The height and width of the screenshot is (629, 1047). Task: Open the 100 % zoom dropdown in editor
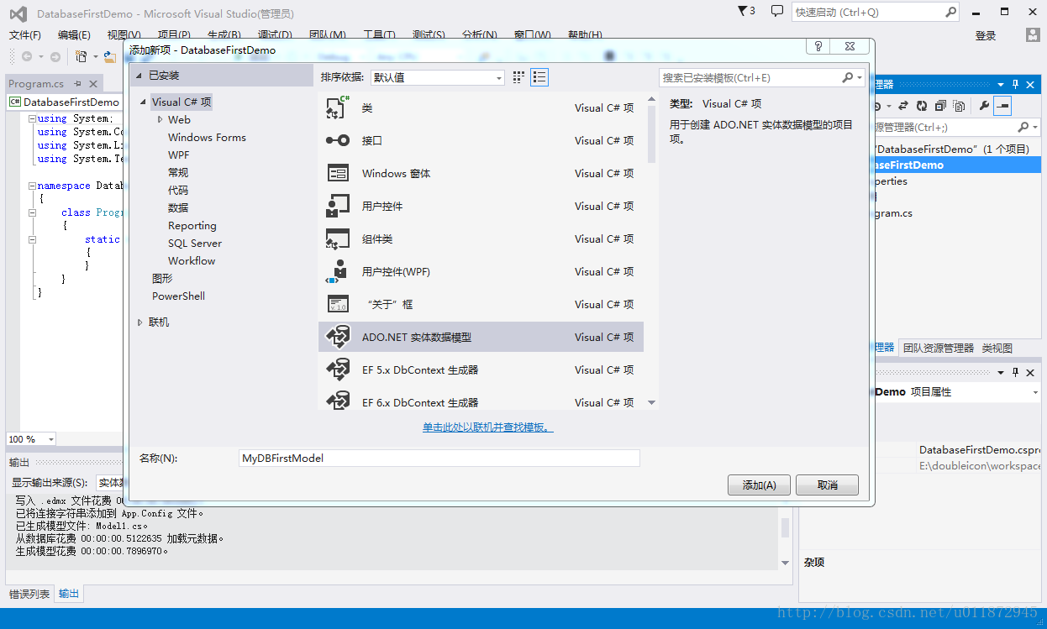(x=50, y=439)
